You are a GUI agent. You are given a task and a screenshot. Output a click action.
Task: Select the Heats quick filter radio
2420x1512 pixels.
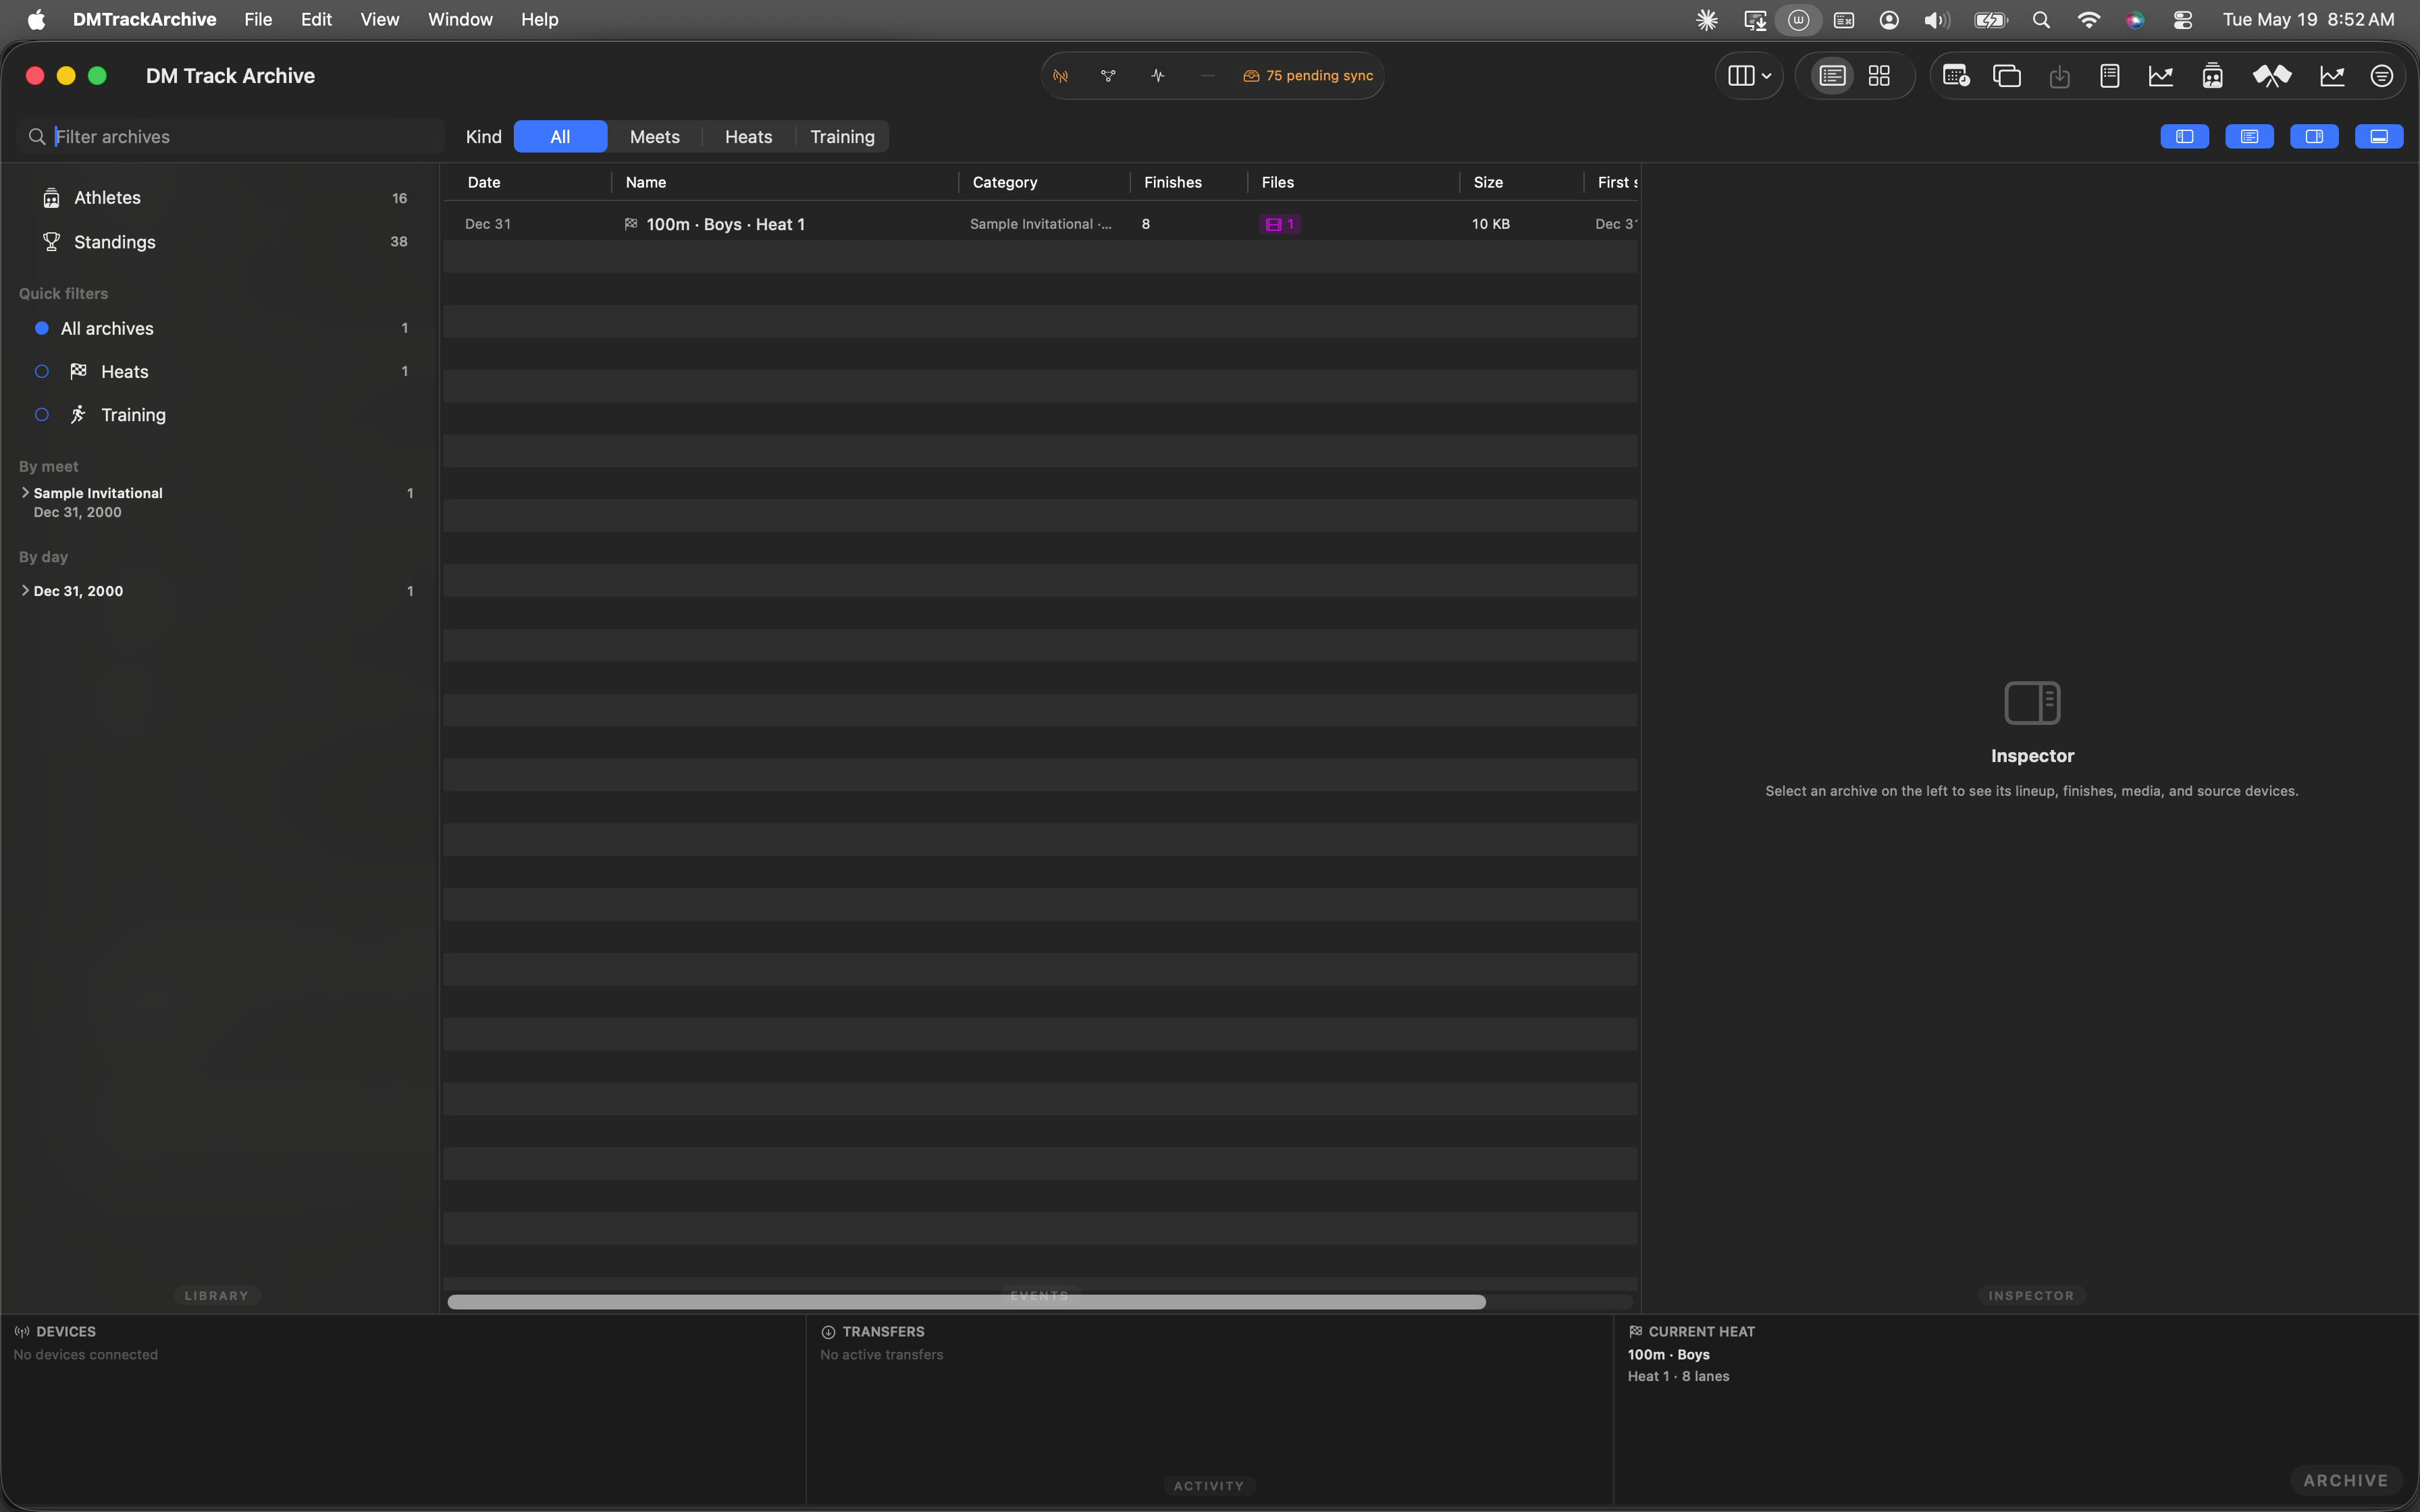point(42,371)
